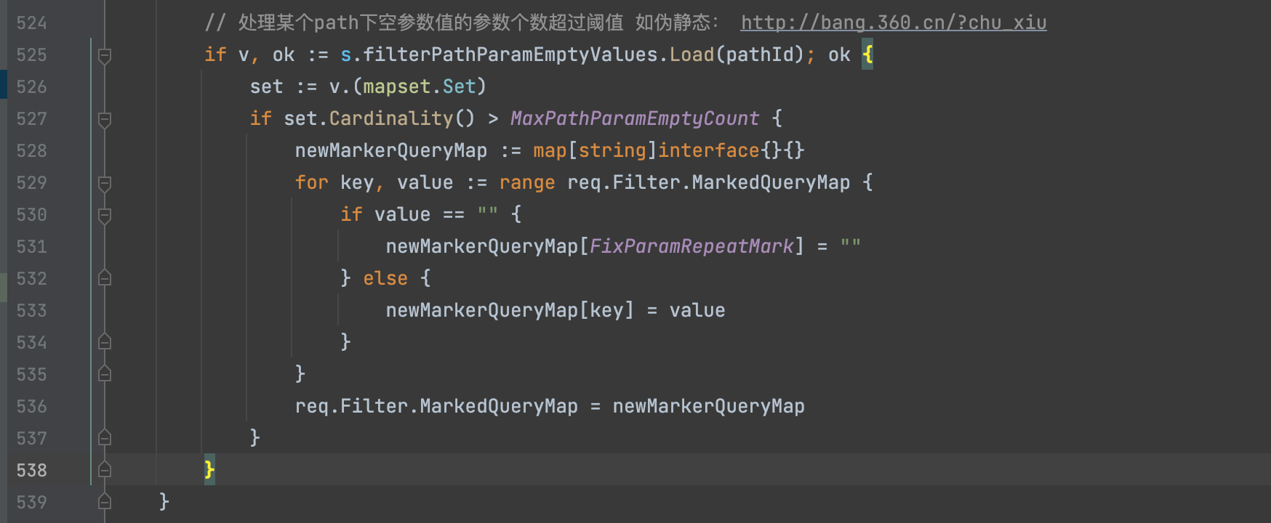Click line number 526 in the gutter
Image resolution: width=1271 pixels, height=523 pixels.
pyautogui.click(x=31, y=87)
